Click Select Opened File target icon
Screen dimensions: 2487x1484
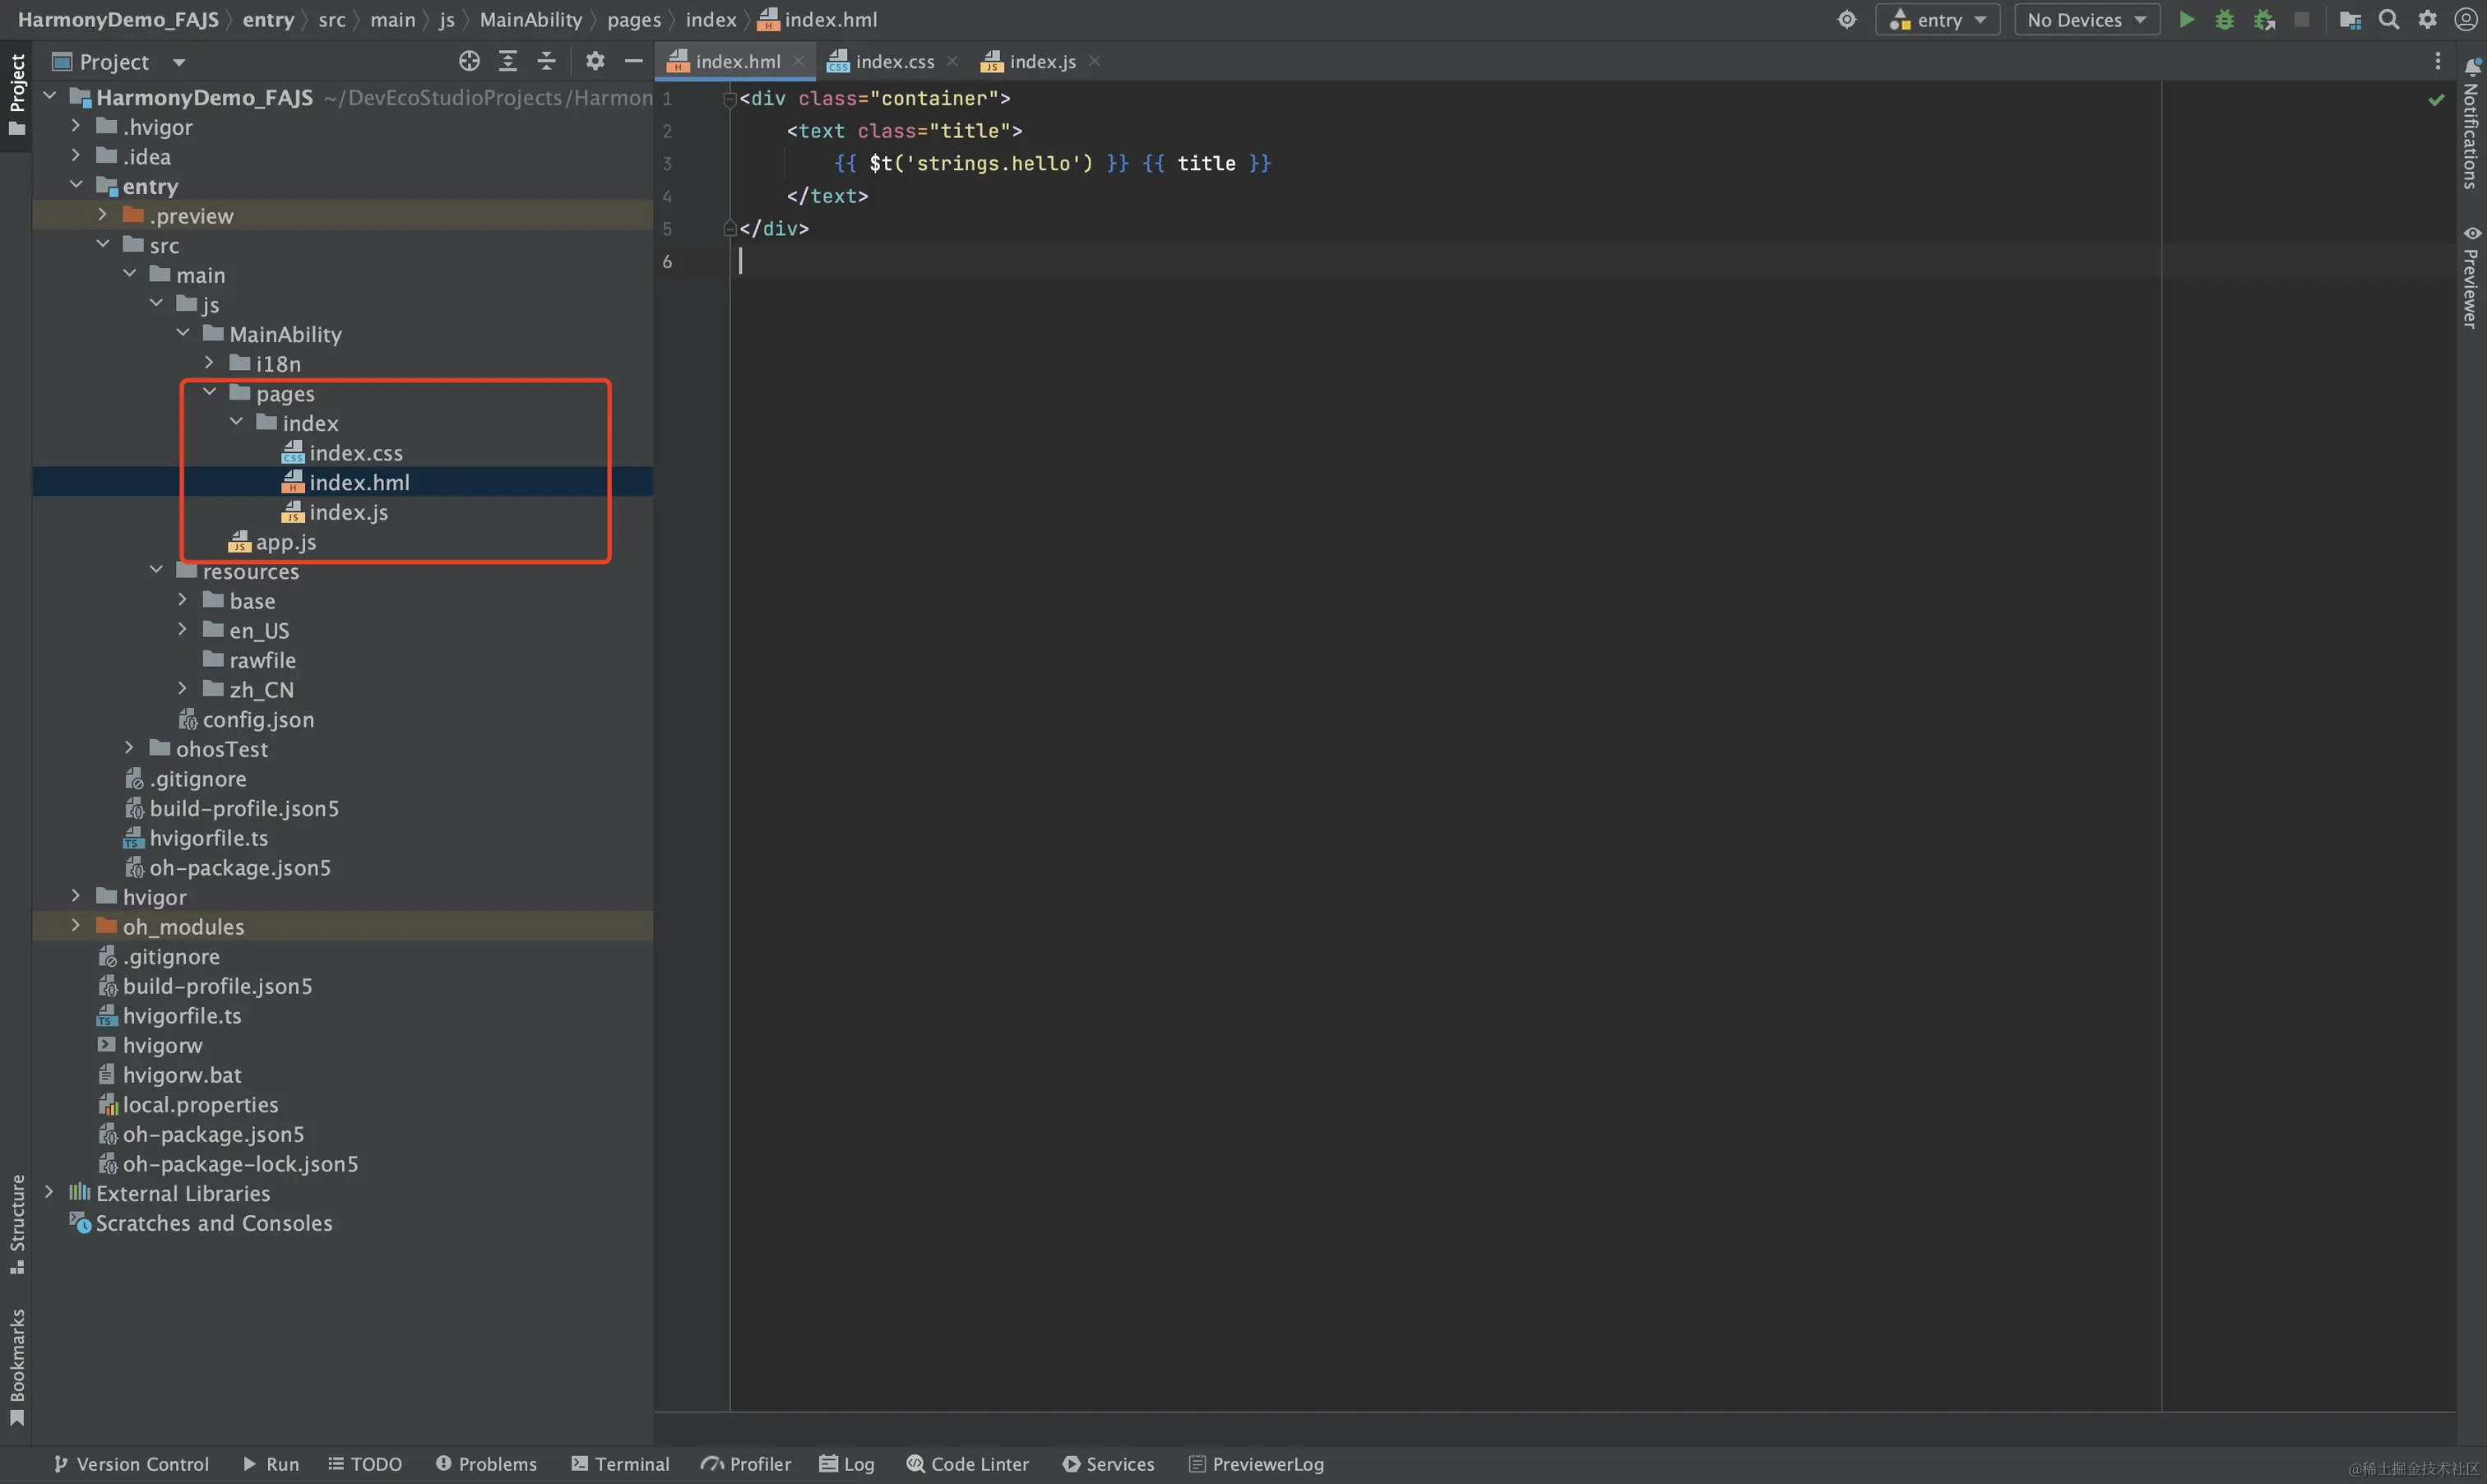(469, 62)
